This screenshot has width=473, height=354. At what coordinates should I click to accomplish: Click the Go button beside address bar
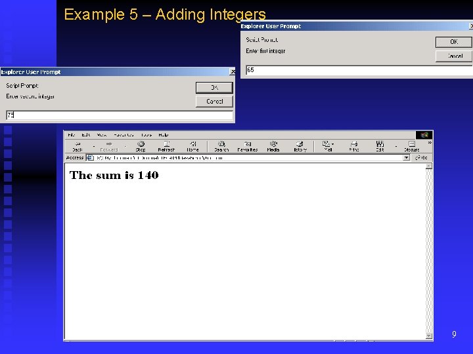pos(421,158)
